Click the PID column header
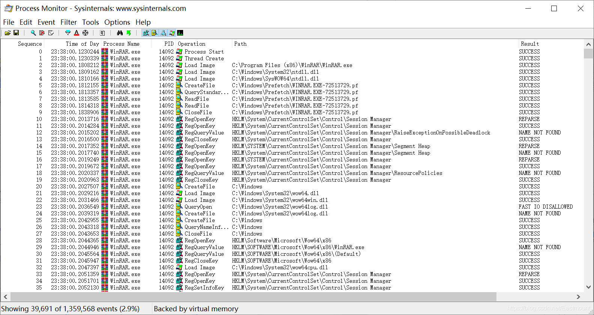The image size is (594, 315). pyautogui.click(x=164, y=44)
